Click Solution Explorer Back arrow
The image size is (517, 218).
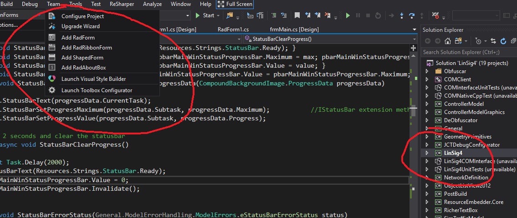(428, 41)
